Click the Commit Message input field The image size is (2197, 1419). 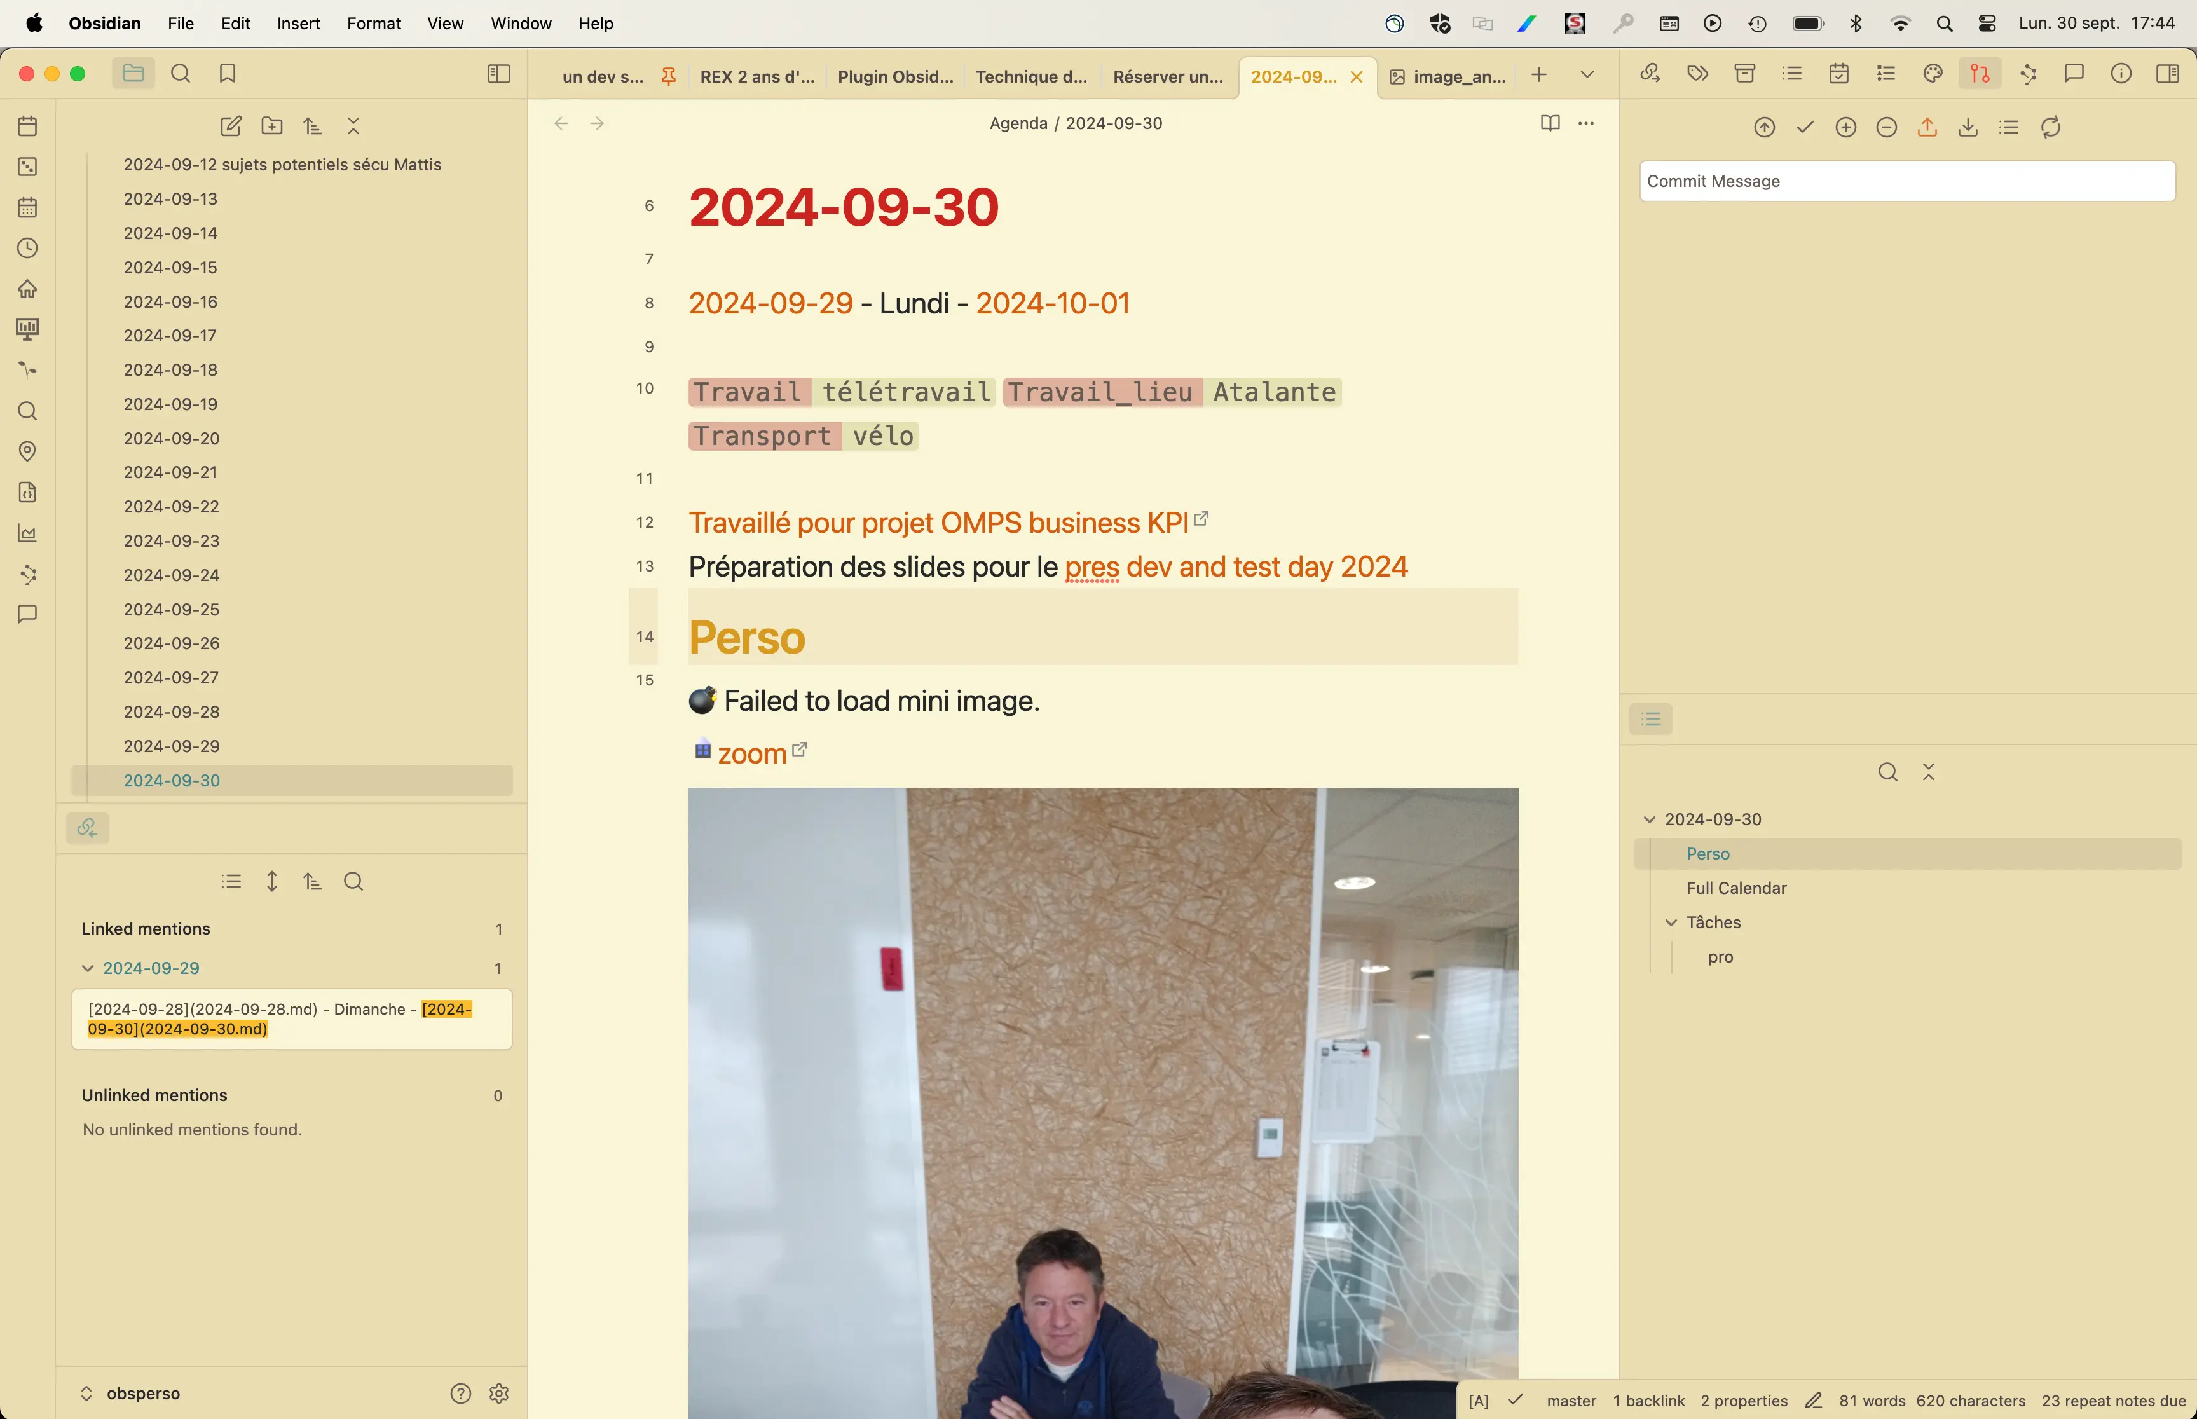(1907, 182)
